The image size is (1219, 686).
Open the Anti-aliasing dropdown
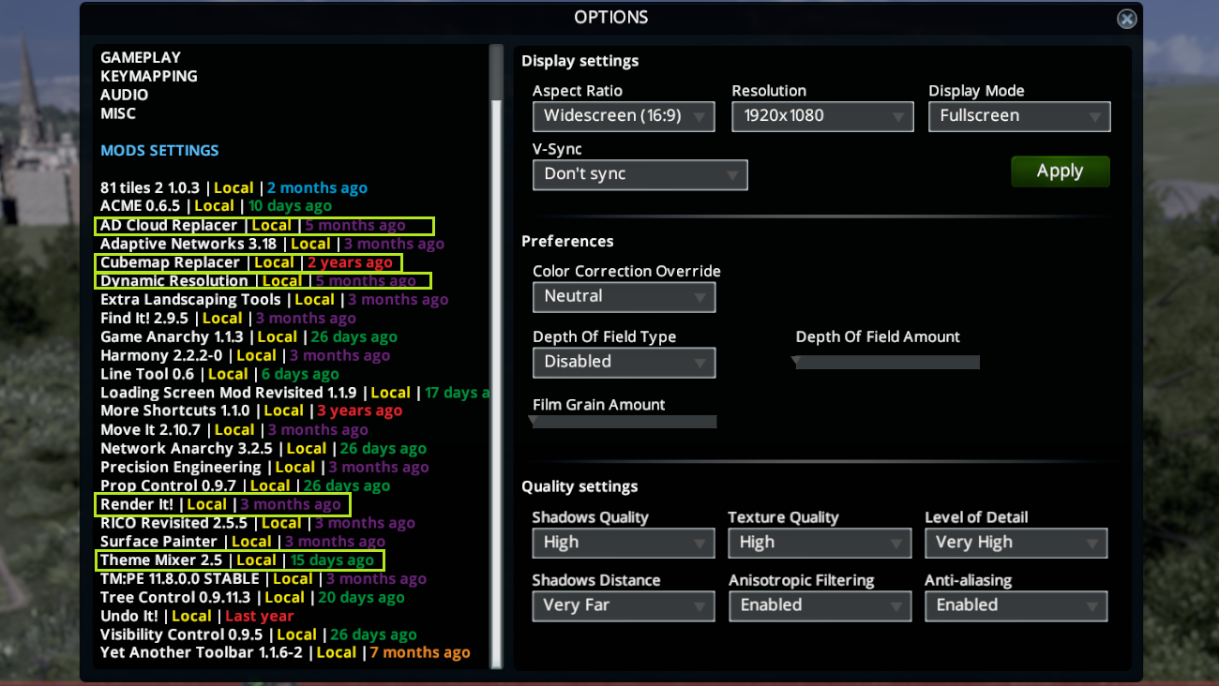coord(1016,605)
